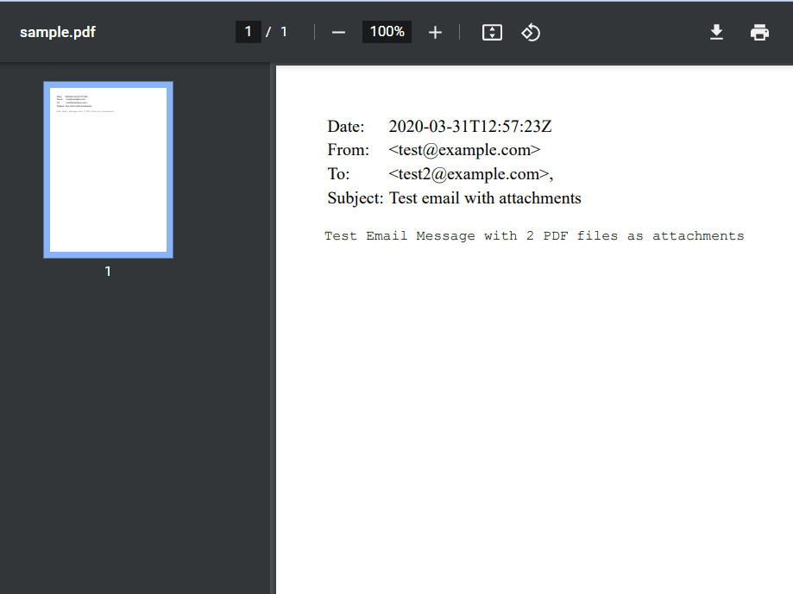Click the Date value 2020-03-31T12:57:23Z
This screenshot has height=594, width=793.
[x=469, y=126]
